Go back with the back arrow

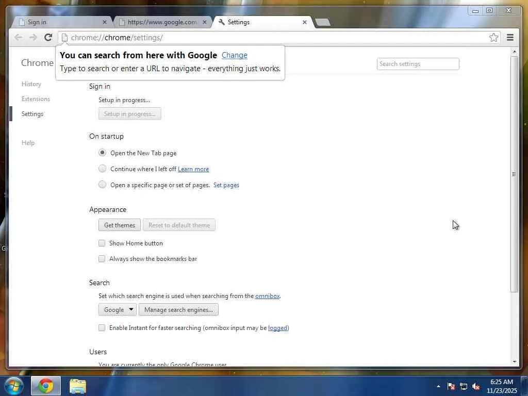click(x=18, y=37)
